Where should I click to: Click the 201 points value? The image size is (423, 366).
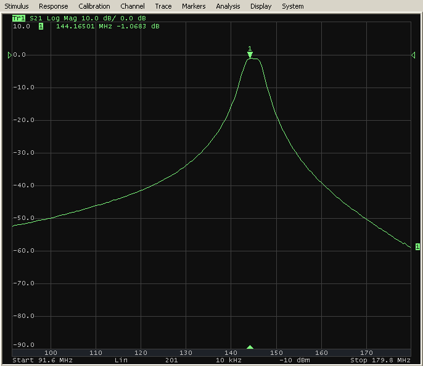point(171,360)
